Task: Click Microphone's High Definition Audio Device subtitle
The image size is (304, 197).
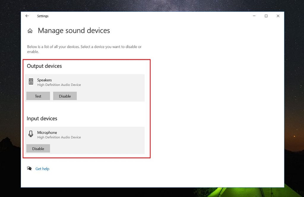Action: tap(59, 137)
